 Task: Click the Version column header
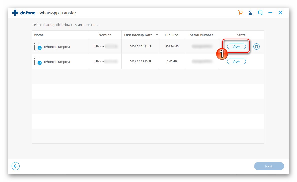coord(105,35)
